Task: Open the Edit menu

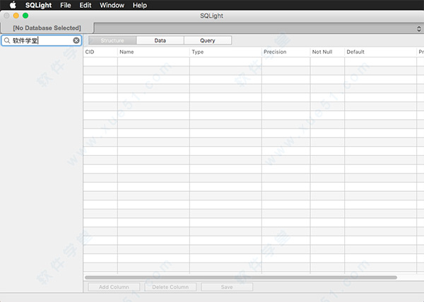Action: (x=86, y=5)
